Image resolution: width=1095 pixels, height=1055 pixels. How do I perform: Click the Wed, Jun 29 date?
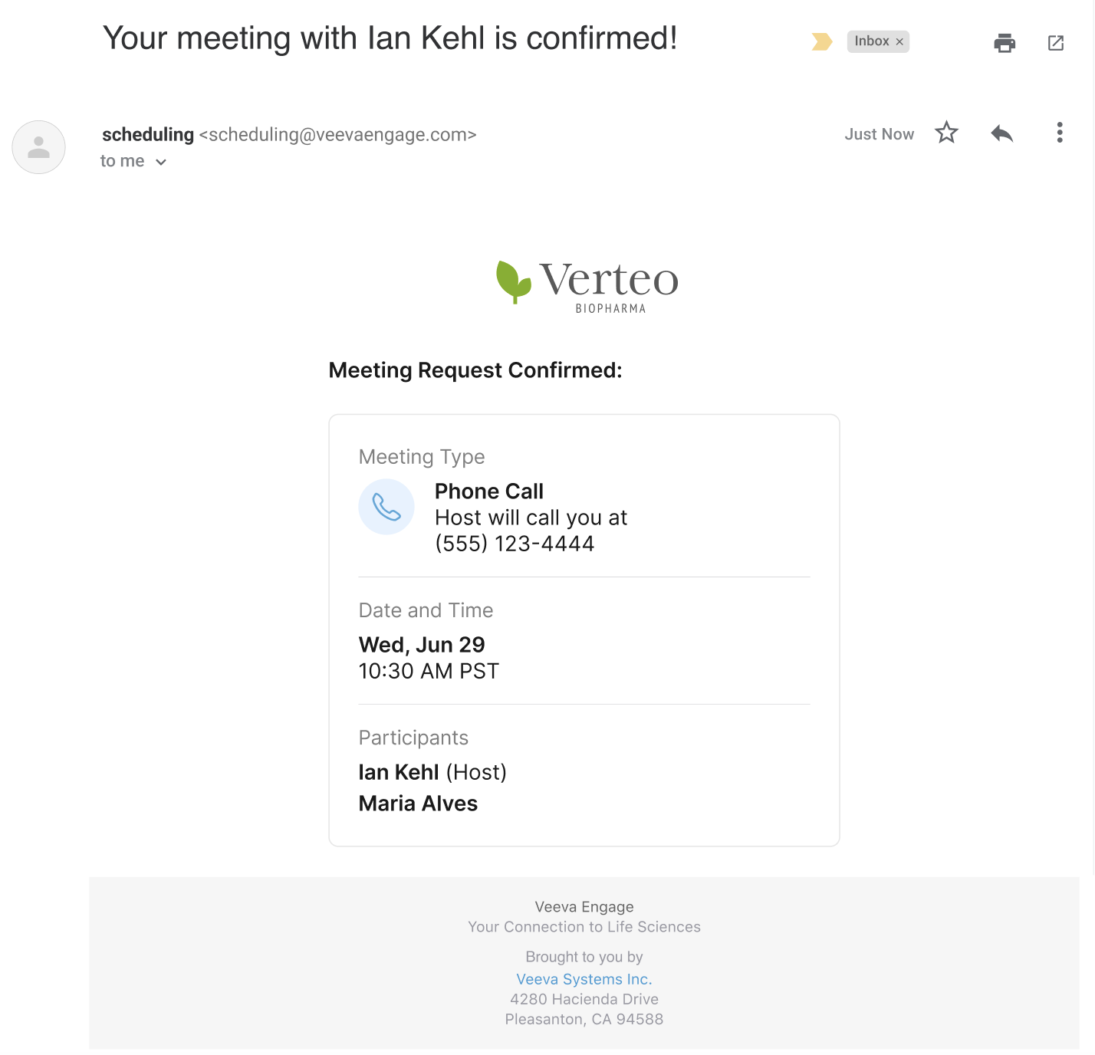pos(422,645)
